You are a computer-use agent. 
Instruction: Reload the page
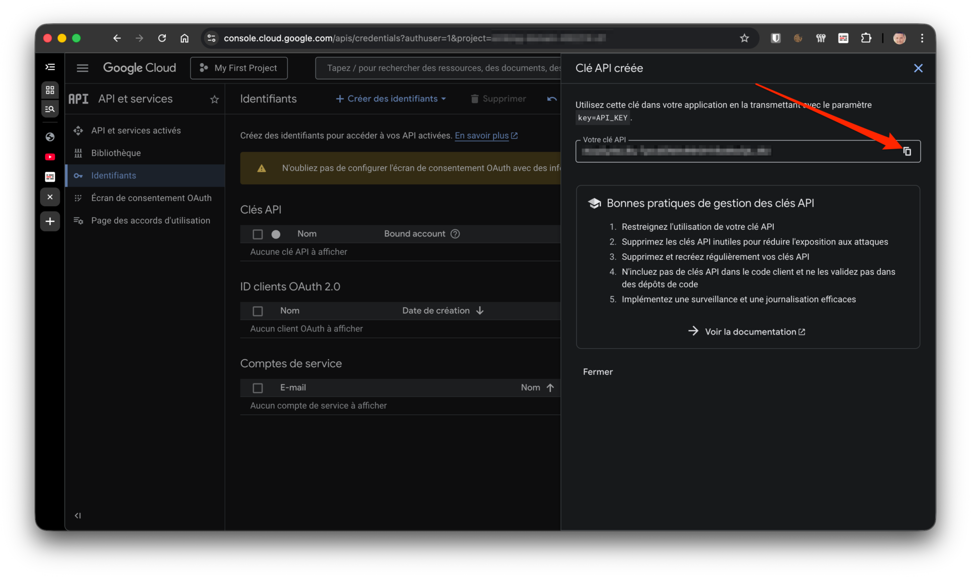pos(162,38)
